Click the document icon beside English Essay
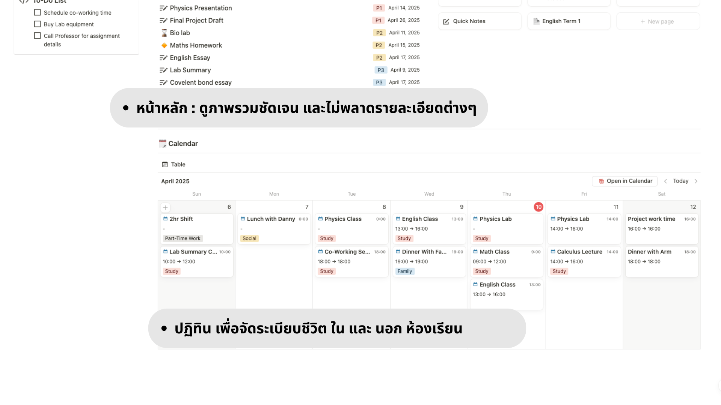This screenshot has height=405, width=721. pyautogui.click(x=163, y=57)
